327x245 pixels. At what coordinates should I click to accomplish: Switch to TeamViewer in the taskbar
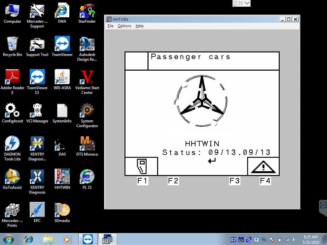tap(87, 239)
